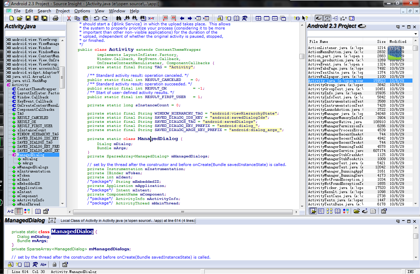The height and width of the screenshot is (274, 420).
Task: Click the File Name column header
Action: click(335, 41)
